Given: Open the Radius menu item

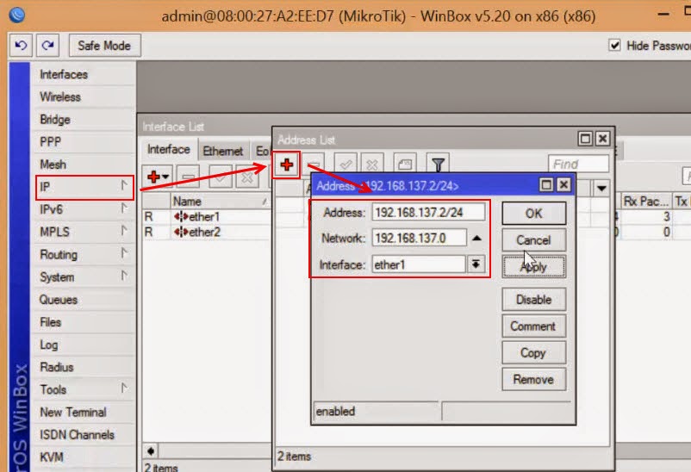Looking at the screenshot, I should click(84, 367).
